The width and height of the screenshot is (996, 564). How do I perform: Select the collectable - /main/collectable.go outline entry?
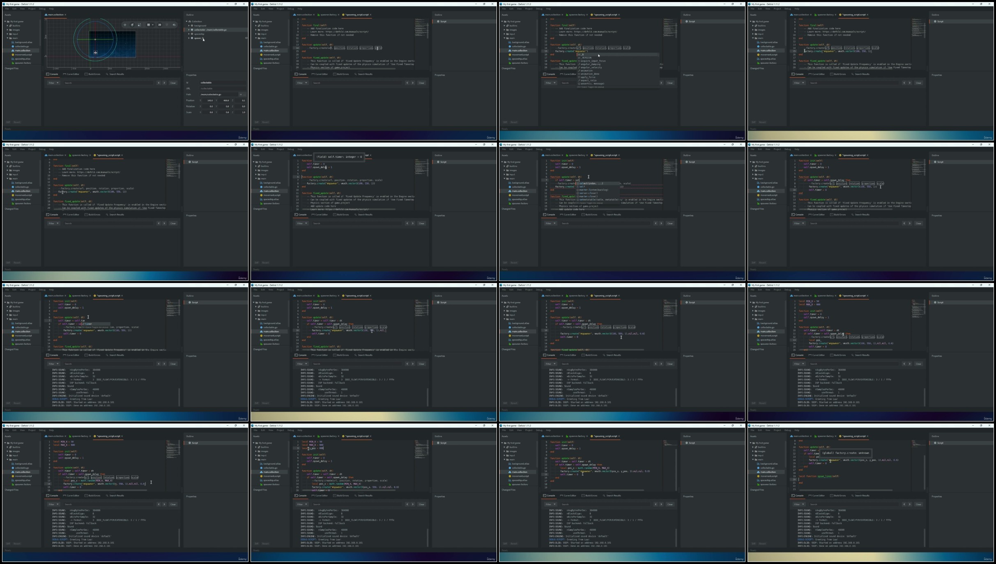210,30
